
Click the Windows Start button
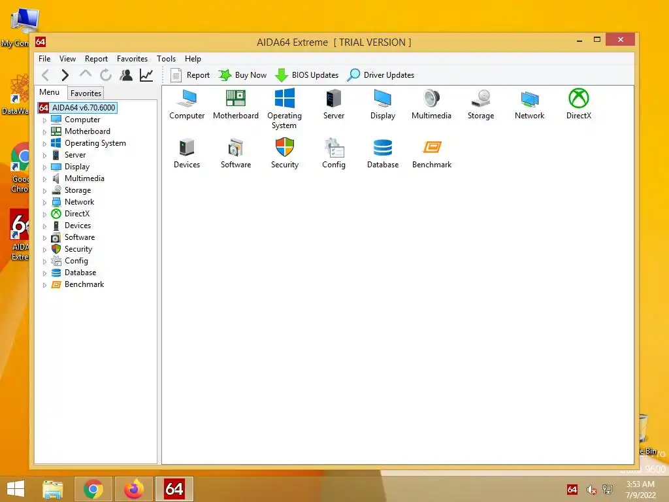pyautogui.click(x=16, y=489)
